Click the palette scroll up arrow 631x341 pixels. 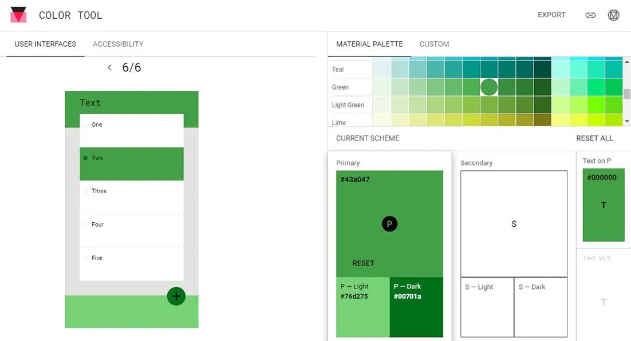[x=627, y=62]
